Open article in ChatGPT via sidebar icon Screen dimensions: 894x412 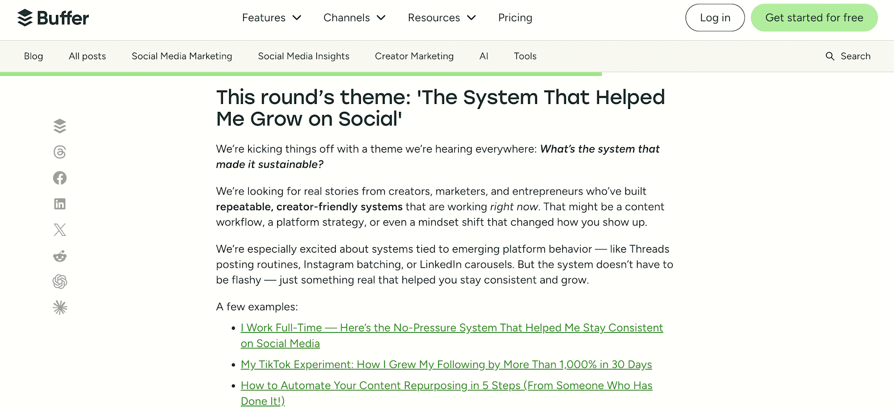60,281
